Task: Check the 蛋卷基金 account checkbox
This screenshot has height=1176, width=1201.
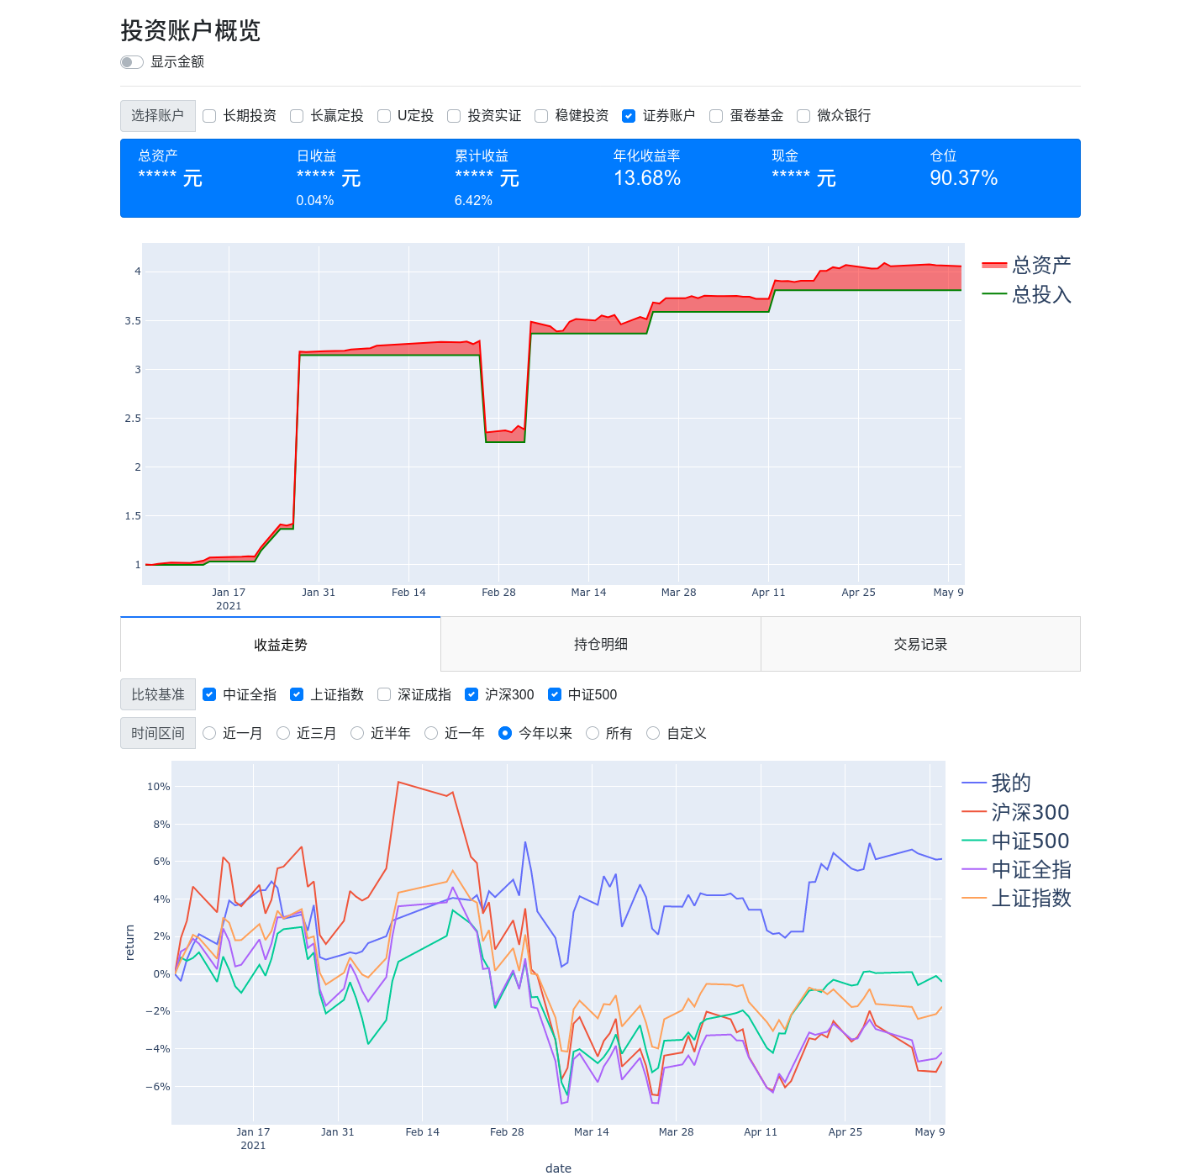Action: pos(716,116)
